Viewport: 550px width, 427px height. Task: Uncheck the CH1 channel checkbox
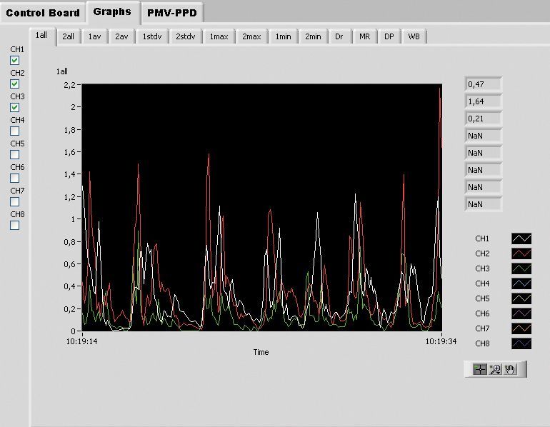click(15, 61)
